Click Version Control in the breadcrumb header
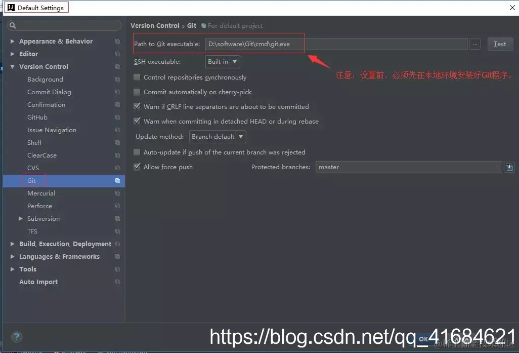Image resolution: width=519 pixels, height=353 pixels. click(x=155, y=25)
